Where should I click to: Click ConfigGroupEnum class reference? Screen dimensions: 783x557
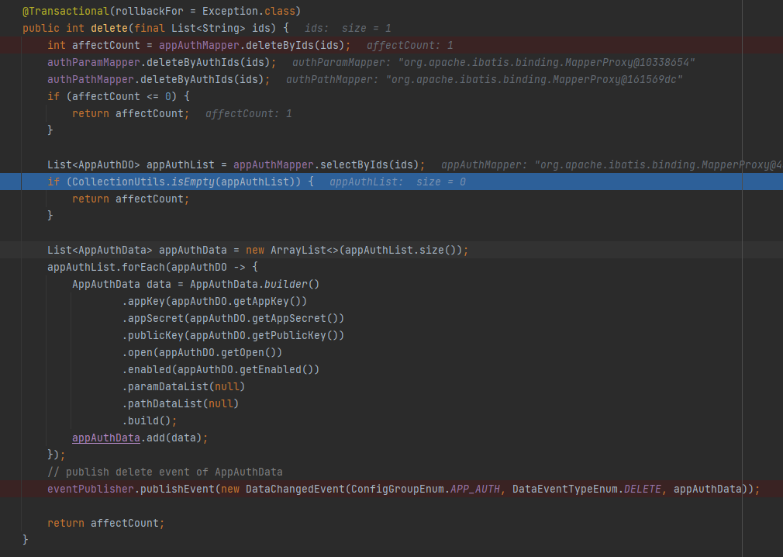(398, 489)
